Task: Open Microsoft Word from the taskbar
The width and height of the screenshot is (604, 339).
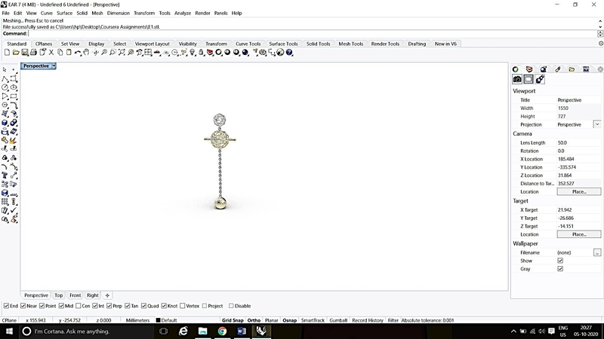Action: pyautogui.click(x=242, y=331)
